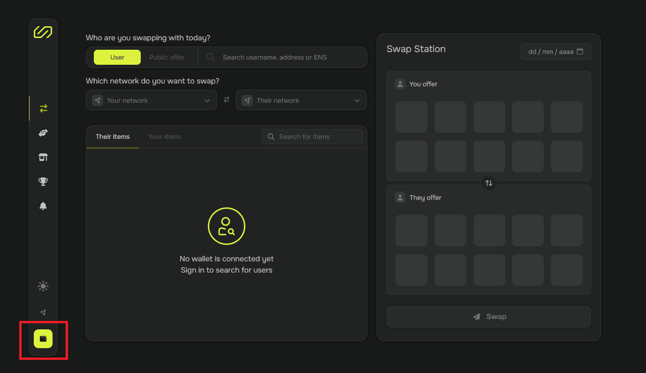Screen dimensions: 646x373
Task: Open the swap page via sidebar arrows icon
Action: click(43, 108)
